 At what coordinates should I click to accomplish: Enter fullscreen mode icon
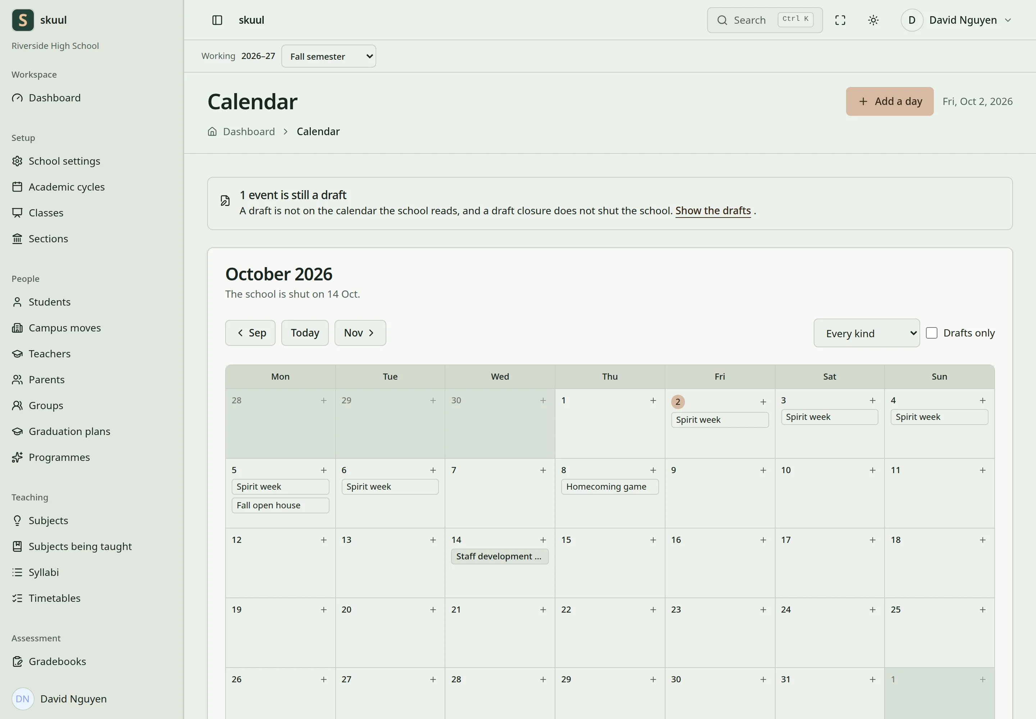(x=840, y=20)
